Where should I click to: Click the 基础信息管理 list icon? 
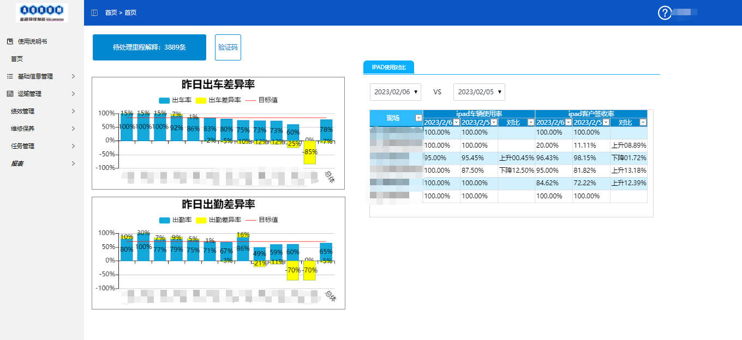tap(10, 76)
